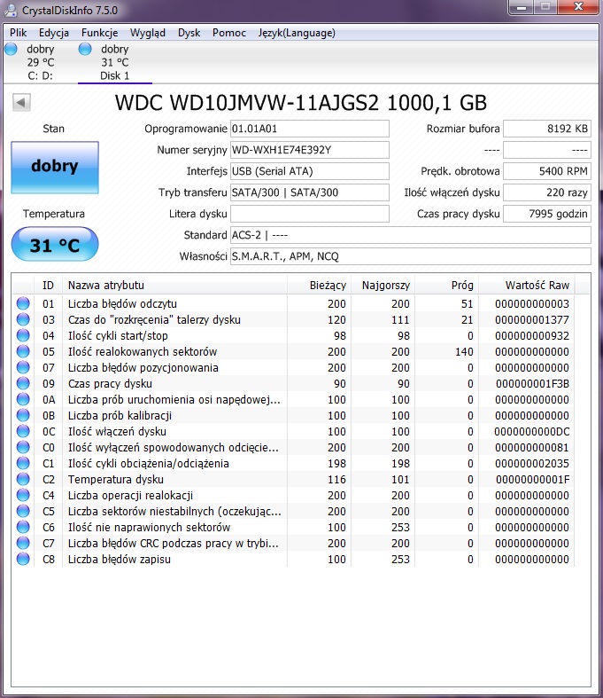Click status circle for attribute 0C row
The height and width of the screenshot is (698, 603).
coord(23,431)
